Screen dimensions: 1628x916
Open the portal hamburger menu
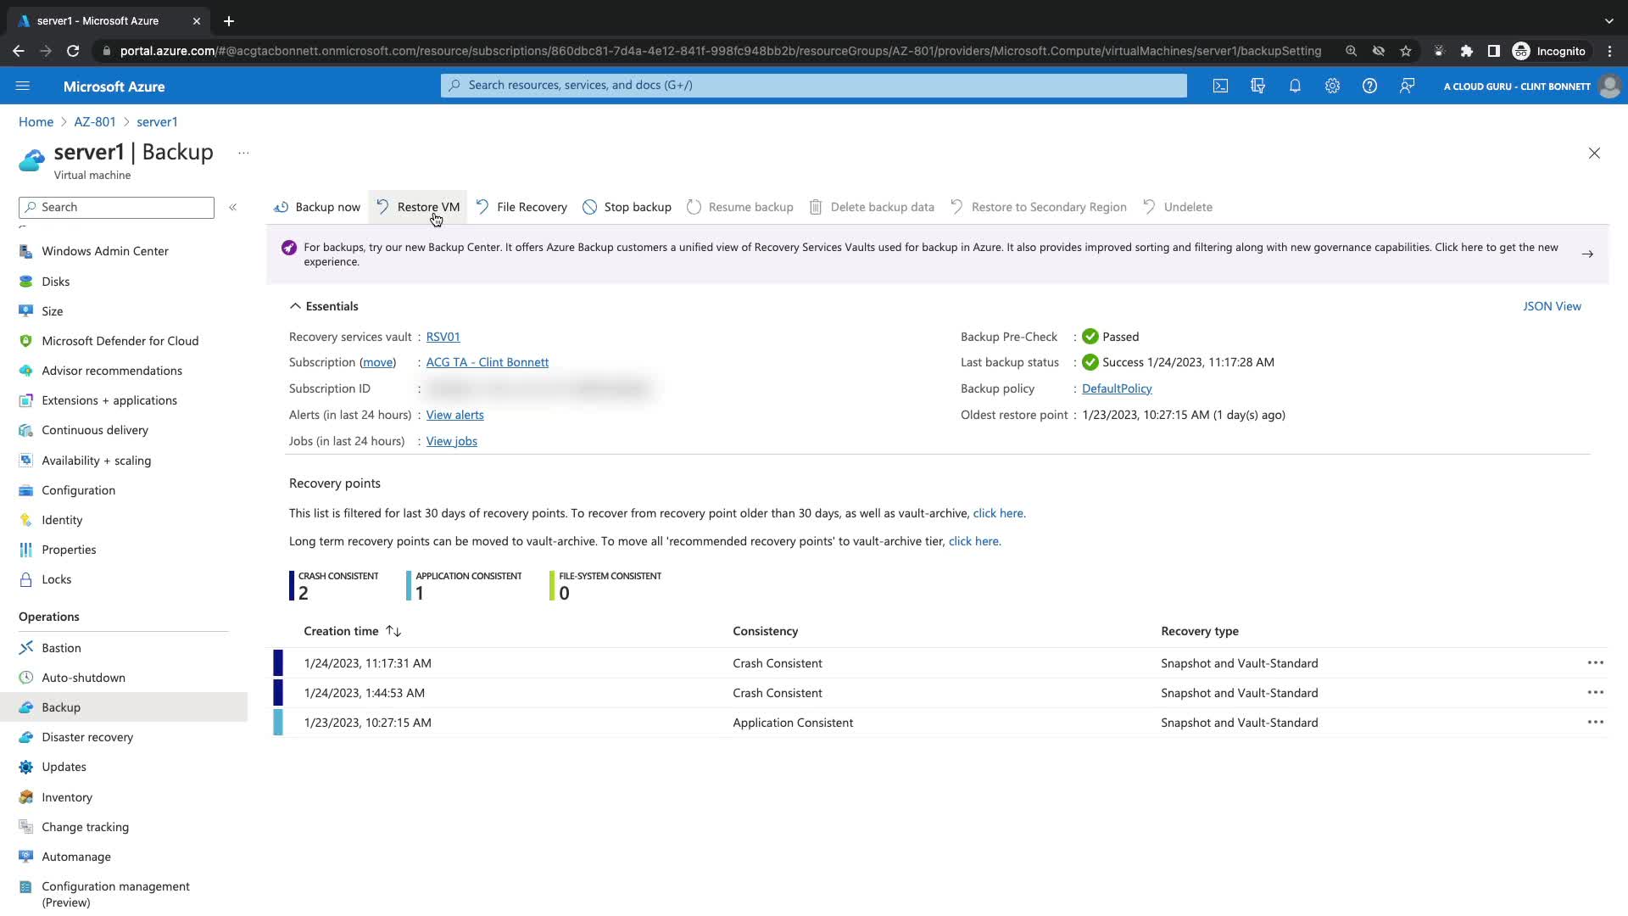click(23, 86)
